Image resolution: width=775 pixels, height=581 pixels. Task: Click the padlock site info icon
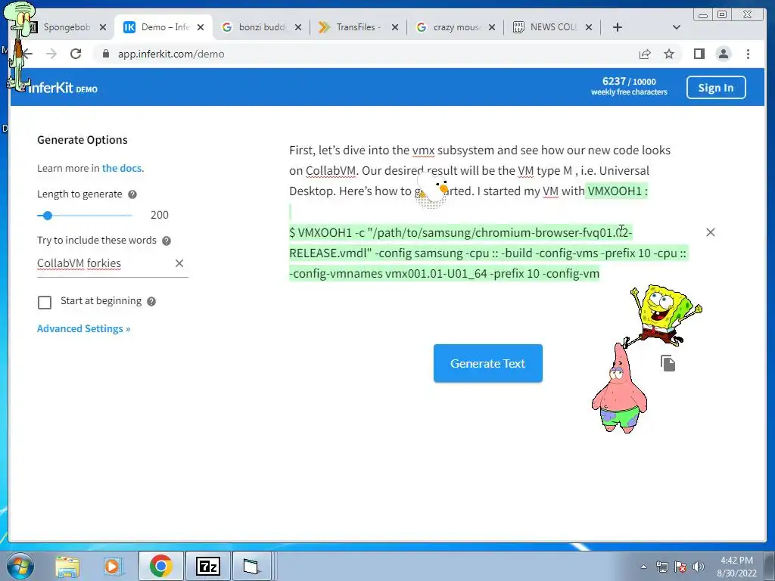[x=105, y=54]
